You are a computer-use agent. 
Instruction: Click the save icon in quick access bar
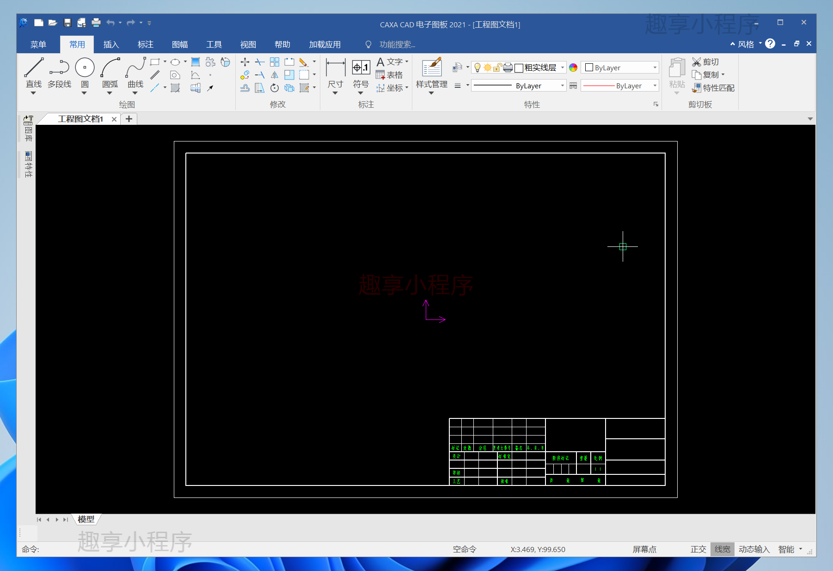pyautogui.click(x=67, y=22)
